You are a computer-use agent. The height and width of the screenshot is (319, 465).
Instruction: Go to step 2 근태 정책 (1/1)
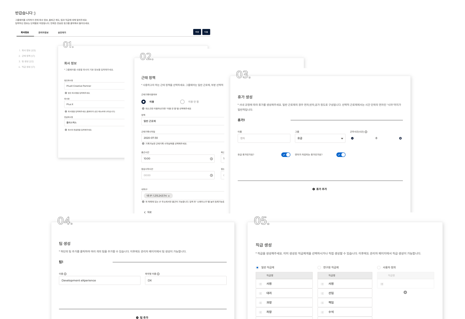coord(27,56)
